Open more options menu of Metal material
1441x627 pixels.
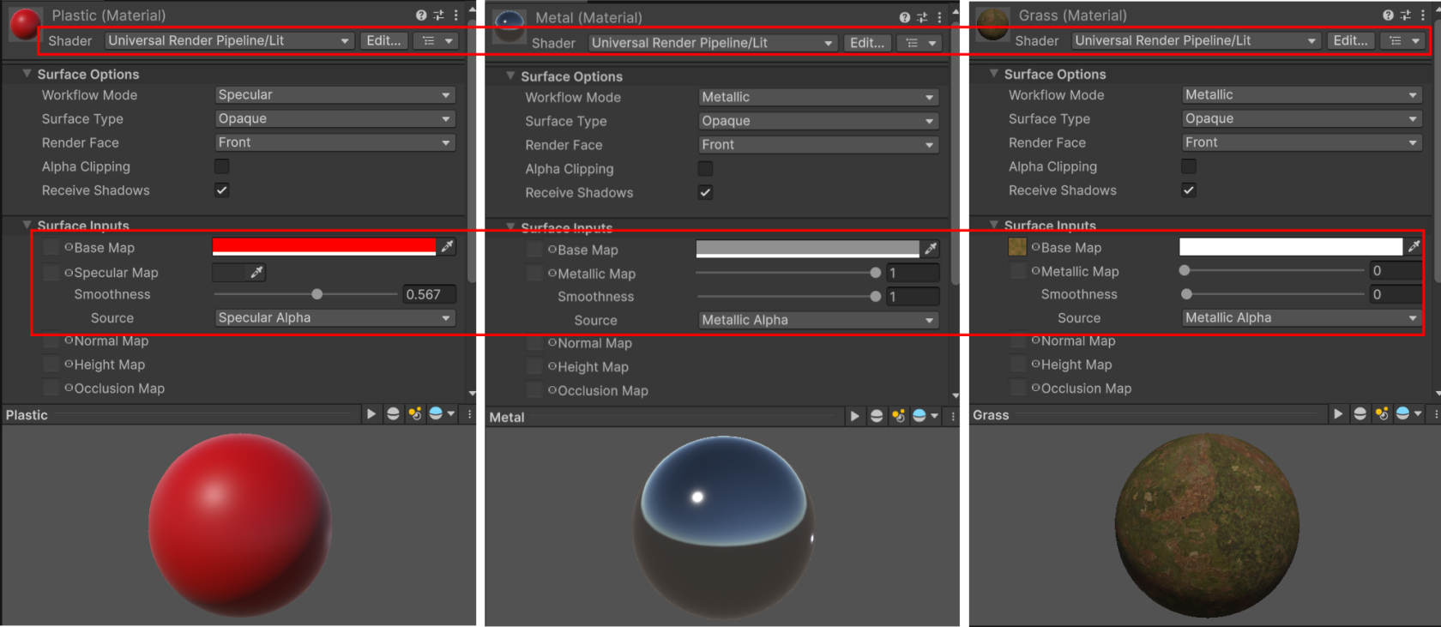click(x=940, y=18)
